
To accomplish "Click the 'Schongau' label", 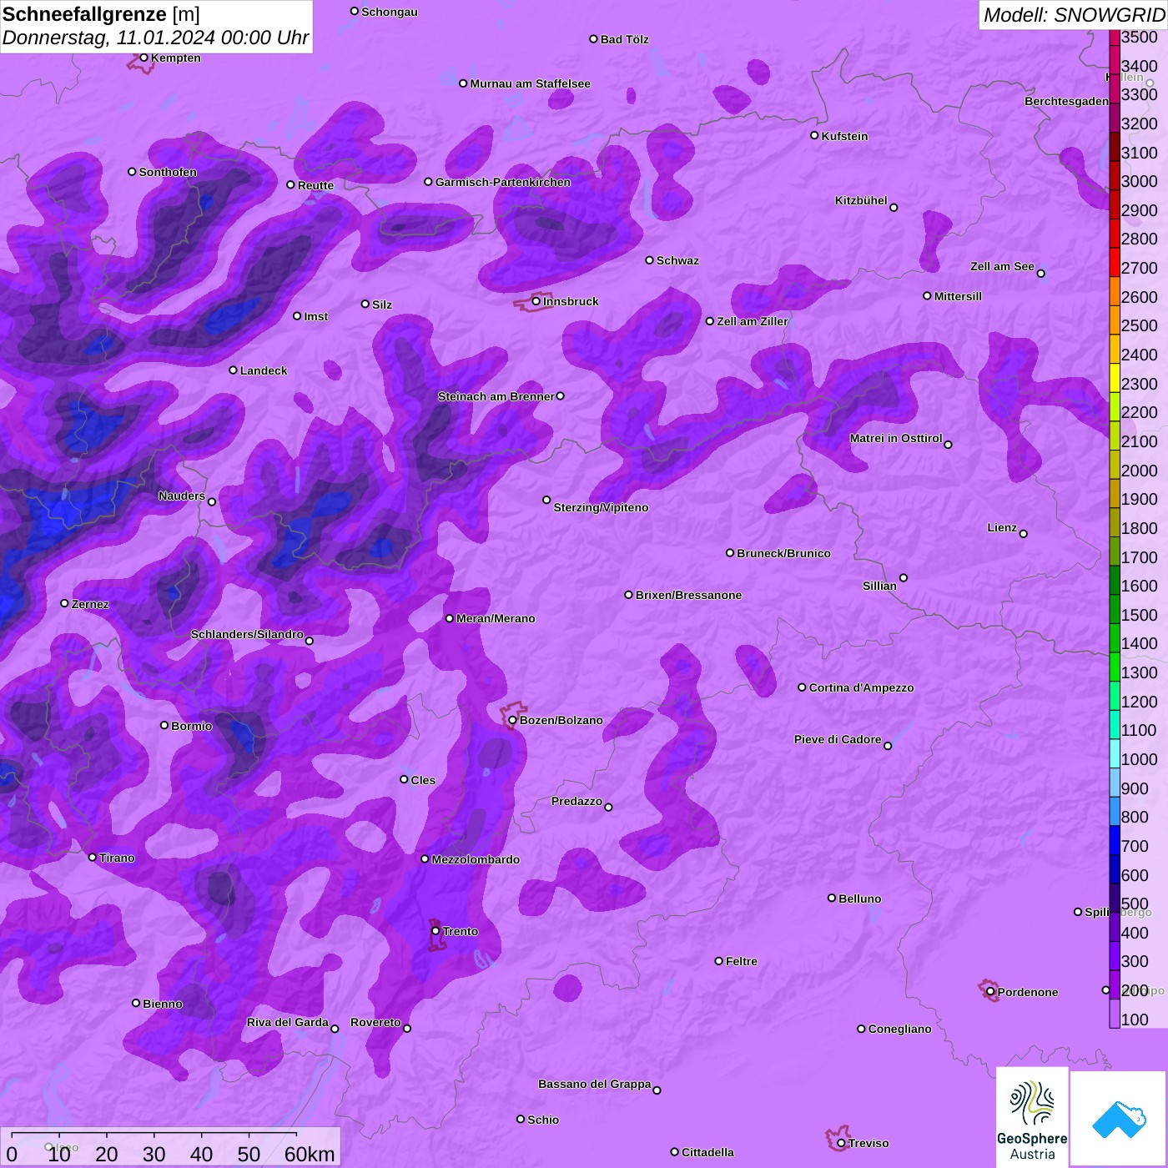I will pos(390,12).
